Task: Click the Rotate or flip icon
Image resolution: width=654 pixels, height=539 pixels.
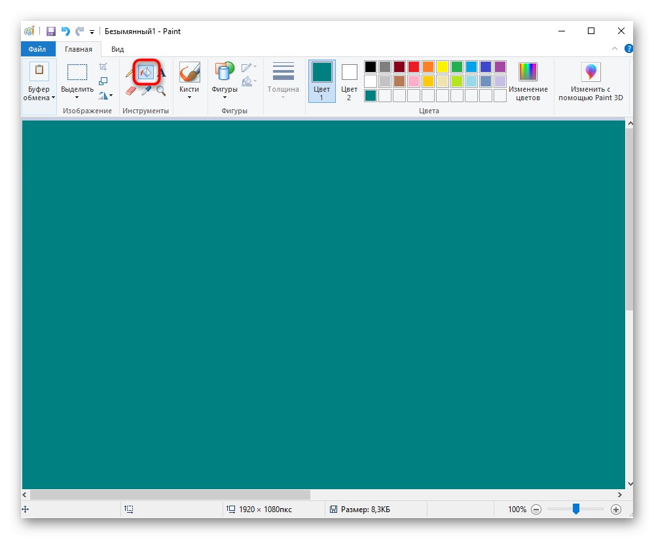Action: point(103,96)
